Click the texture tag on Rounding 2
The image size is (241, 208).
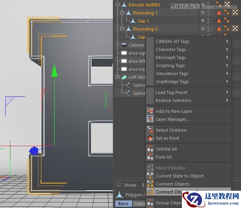pyautogui.click(x=235, y=29)
